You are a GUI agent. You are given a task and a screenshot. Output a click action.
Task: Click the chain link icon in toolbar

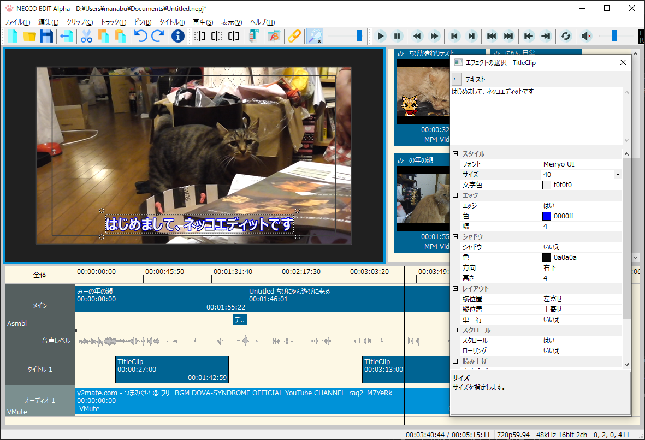tap(294, 36)
